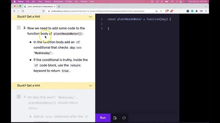Click the copy-to-clipboard icon beside Run
The width and height of the screenshot is (220, 123).
click(115, 118)
